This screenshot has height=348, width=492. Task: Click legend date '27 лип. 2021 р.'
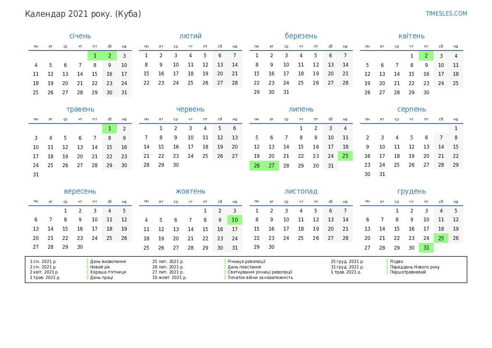(x=168, y=272)
